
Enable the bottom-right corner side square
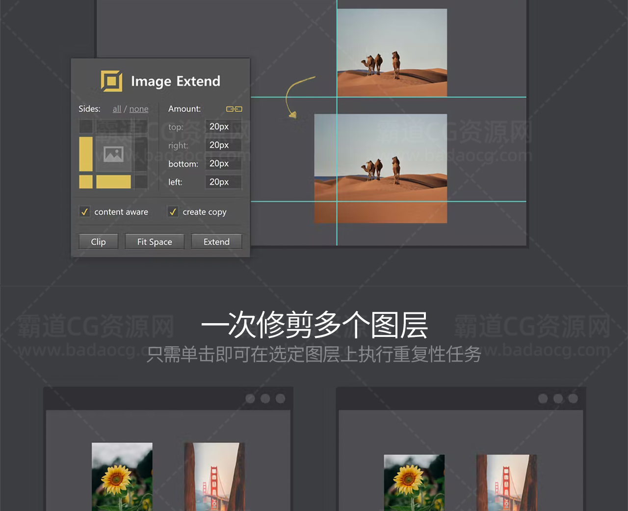[x=141, y=182]
